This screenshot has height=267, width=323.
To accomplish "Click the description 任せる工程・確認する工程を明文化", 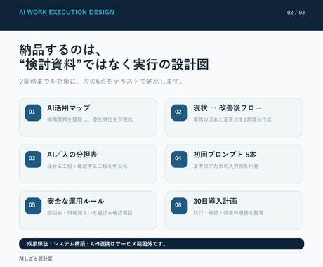I will [87, 166].
